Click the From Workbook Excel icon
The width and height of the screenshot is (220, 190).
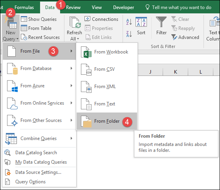[86, 52]
